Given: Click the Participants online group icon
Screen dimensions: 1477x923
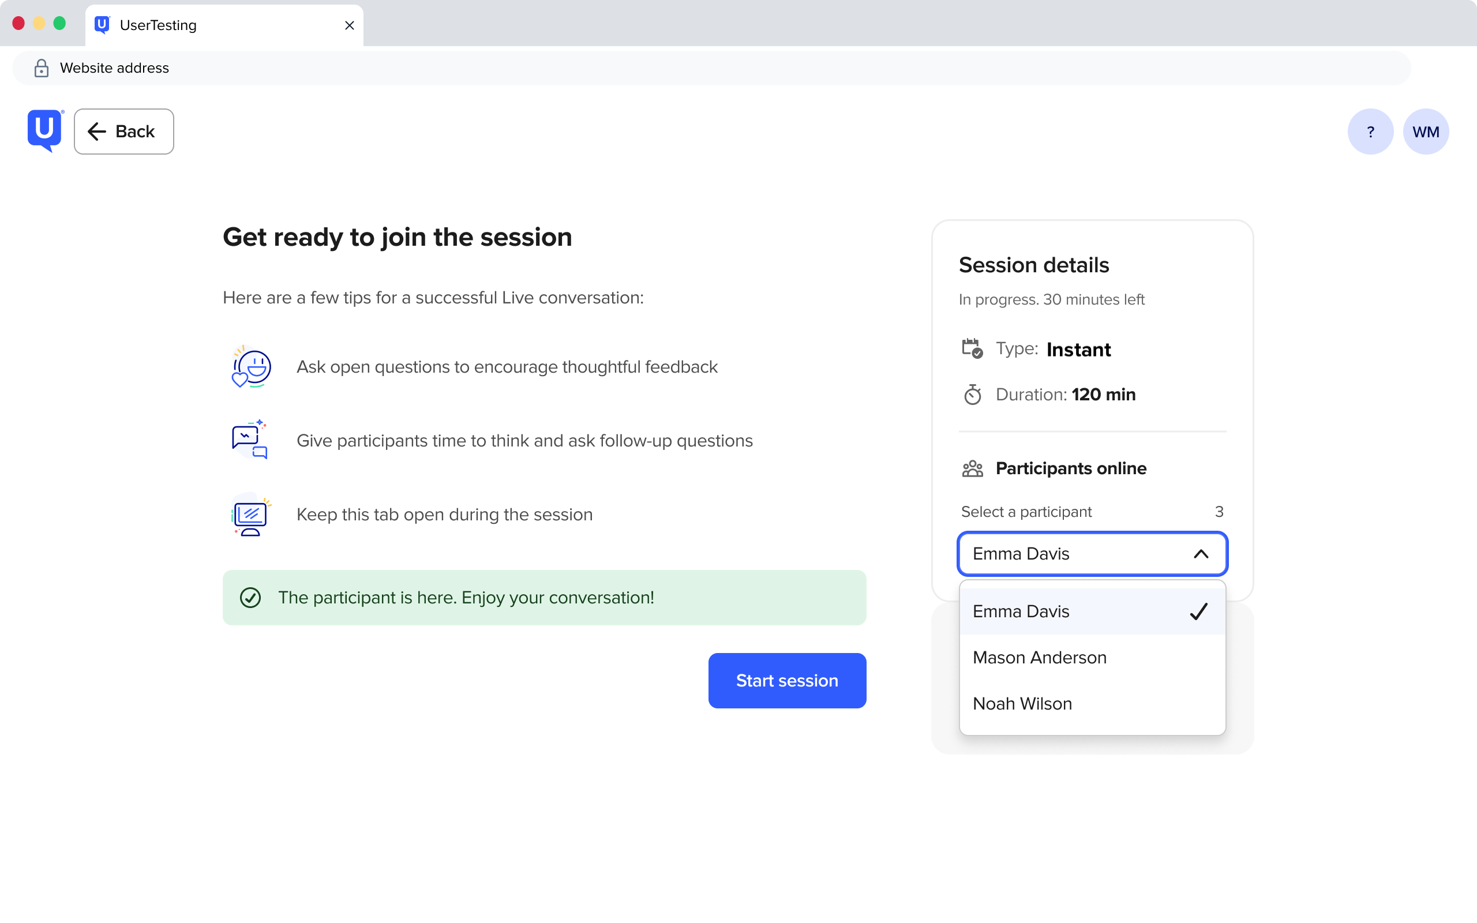Looking at the screenshot, I should (972, 469).
